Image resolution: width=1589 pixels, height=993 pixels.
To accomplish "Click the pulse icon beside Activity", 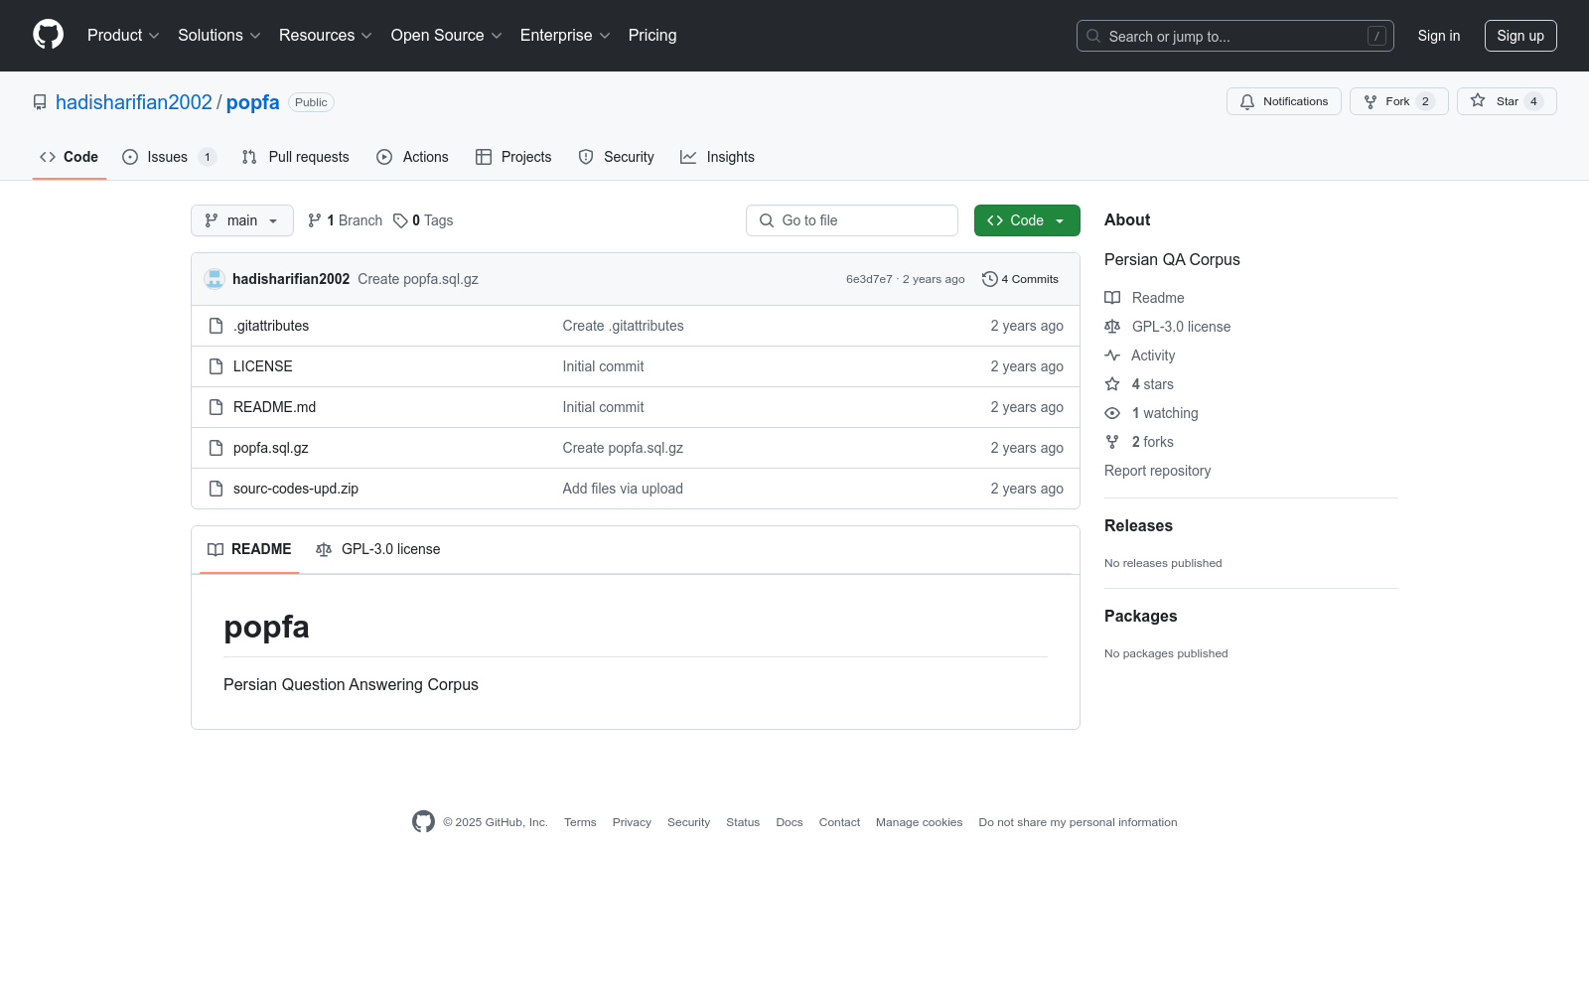I will (x=1112, y=355).
